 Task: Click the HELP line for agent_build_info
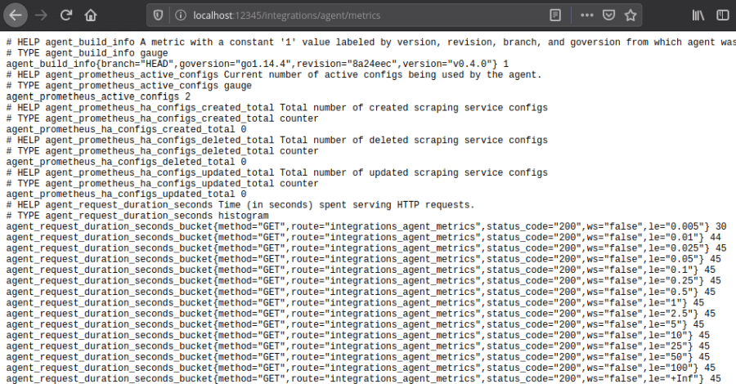click(x=368, y=42)
